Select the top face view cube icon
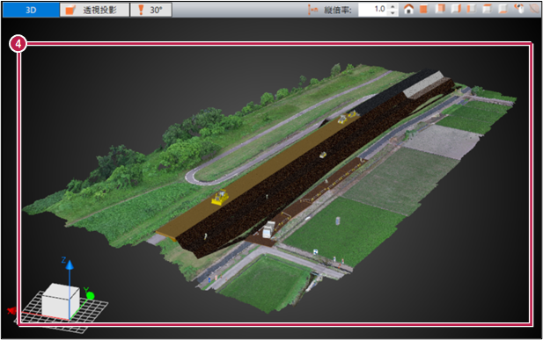The width and height of the screenshot is (543, 340). [488, 9]
